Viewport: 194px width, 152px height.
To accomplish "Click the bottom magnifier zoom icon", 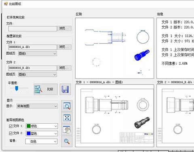I will point(67,141).
